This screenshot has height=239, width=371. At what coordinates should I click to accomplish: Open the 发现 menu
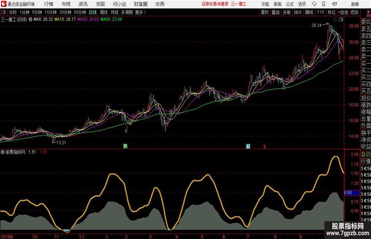pyautogui.click(x=100, y=4)
